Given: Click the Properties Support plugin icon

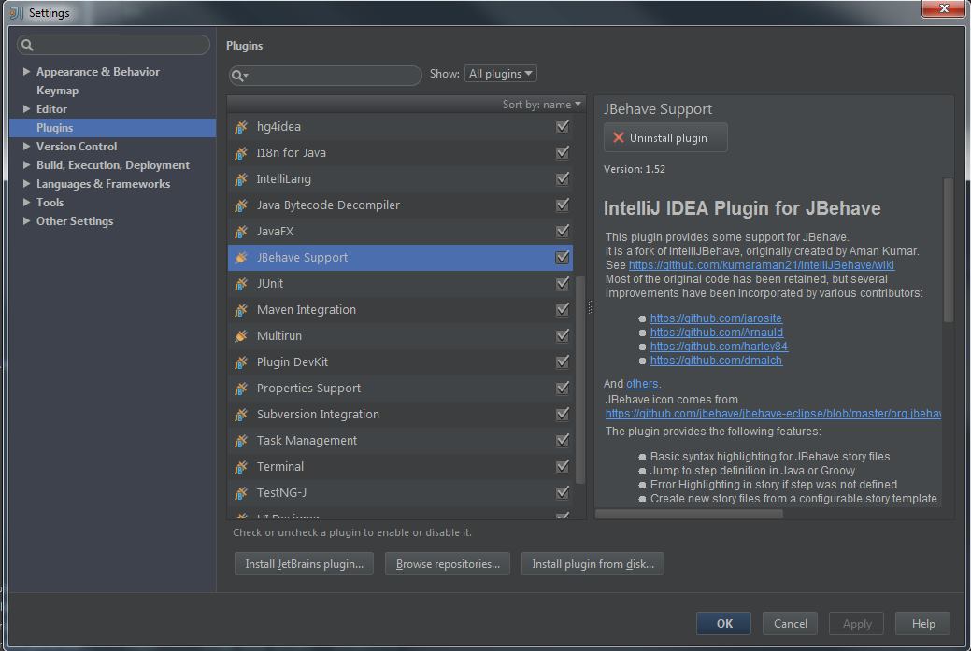Looking at the screenshot, I should [241, 389].
